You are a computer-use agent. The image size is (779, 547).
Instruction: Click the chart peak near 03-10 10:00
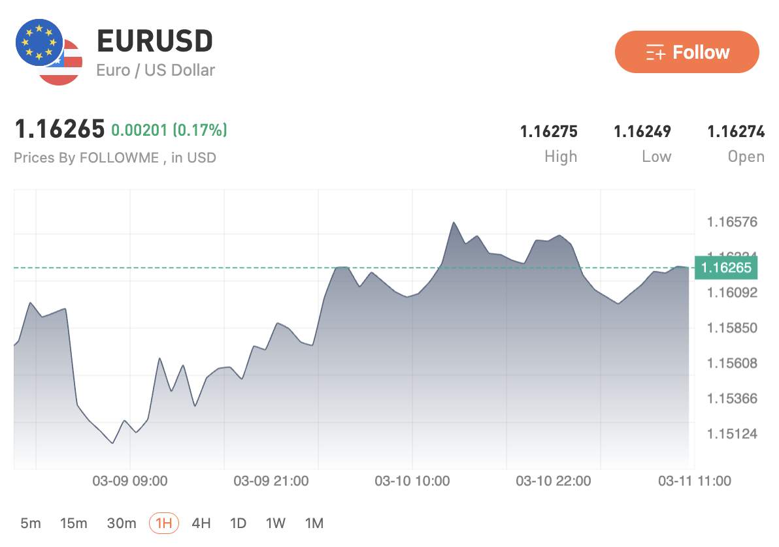tap(454, 223)
